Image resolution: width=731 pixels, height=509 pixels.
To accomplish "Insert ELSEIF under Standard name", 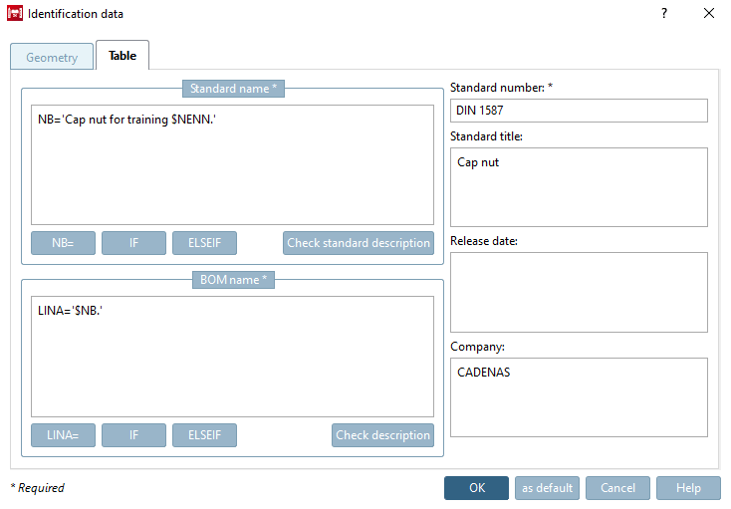I will [x=204, y=243].
